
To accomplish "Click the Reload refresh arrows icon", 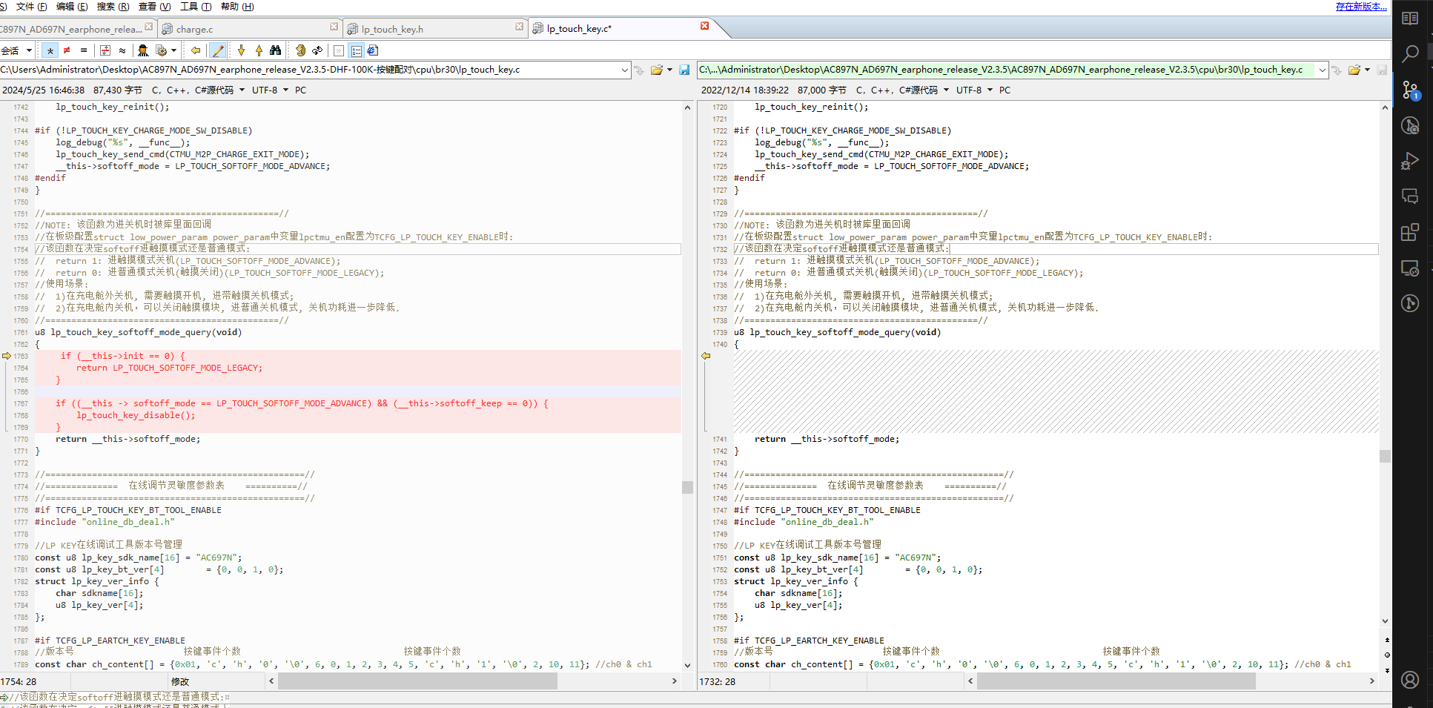I will point(317,50).
